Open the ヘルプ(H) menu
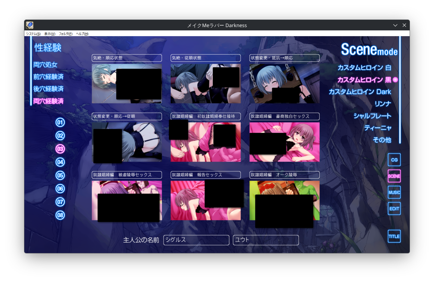This screenshot has width=434, height=282. tap(82, 34)
